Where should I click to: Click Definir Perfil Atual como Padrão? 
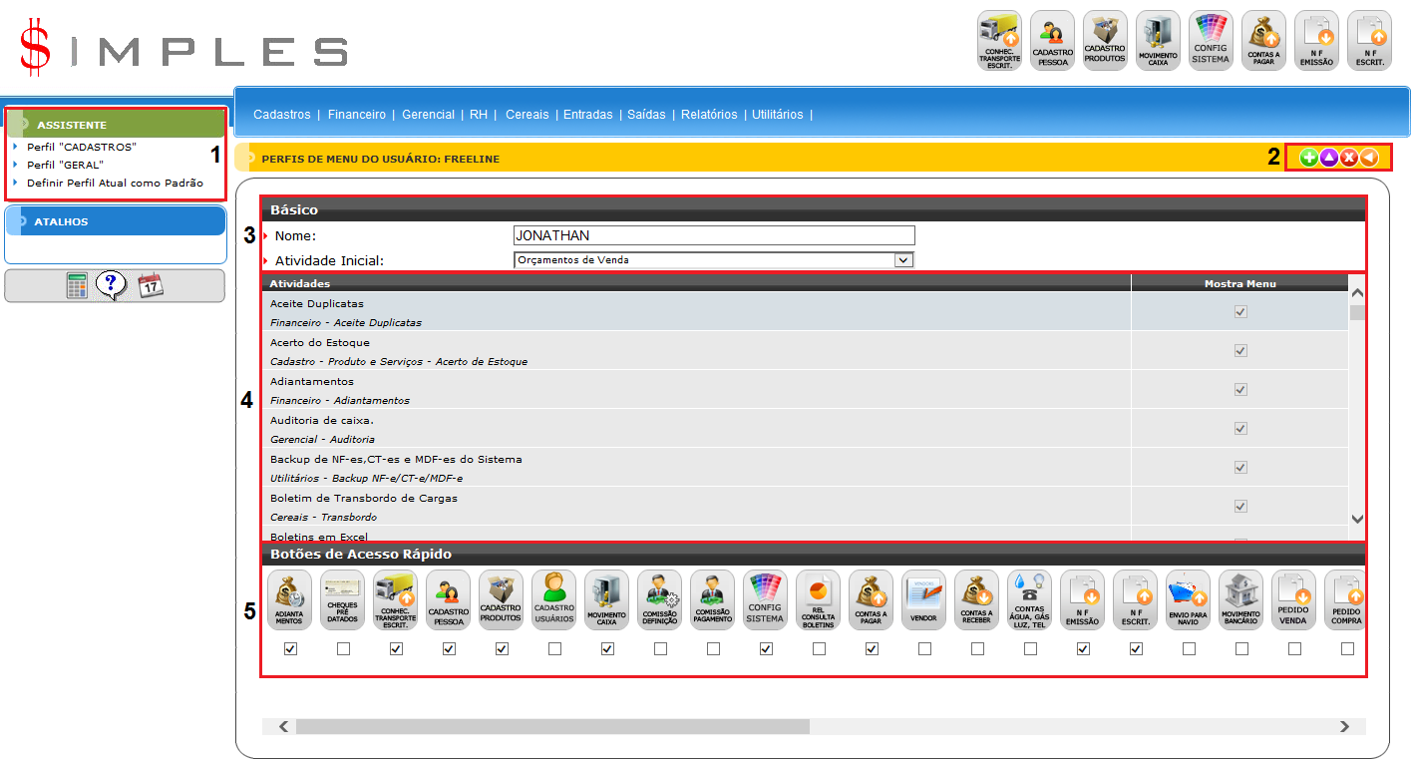click(115, 183)
